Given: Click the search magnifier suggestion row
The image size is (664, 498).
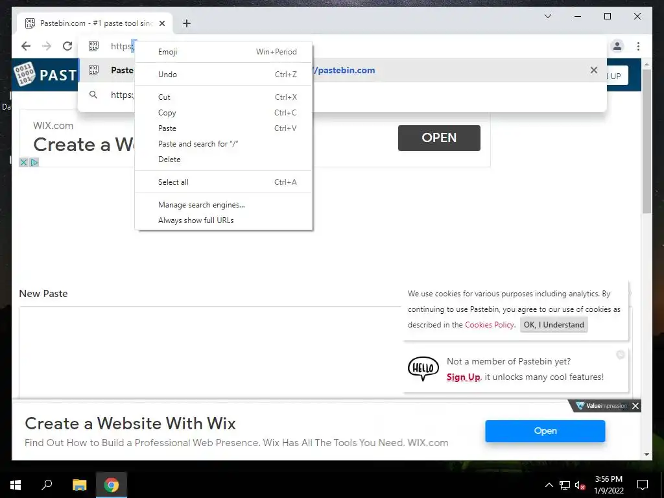Looking at the screenshot, I should tap(342, 95).
